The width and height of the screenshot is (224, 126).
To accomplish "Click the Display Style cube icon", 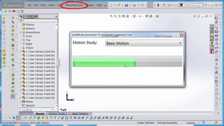I will pyautogui.click(x=134, y=16).
